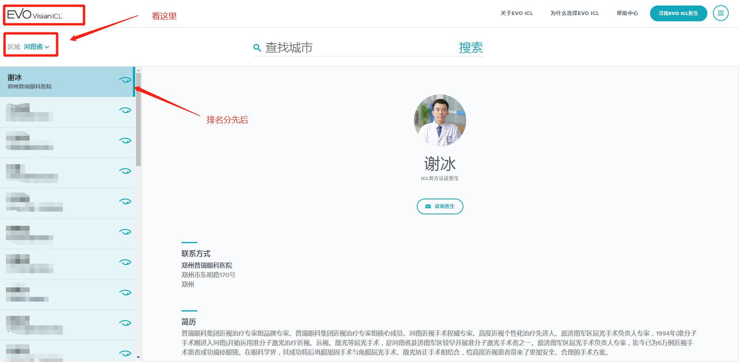Click the EVO Visian ICL logo
The image size is (739, 362).
(x=35, y=15)
